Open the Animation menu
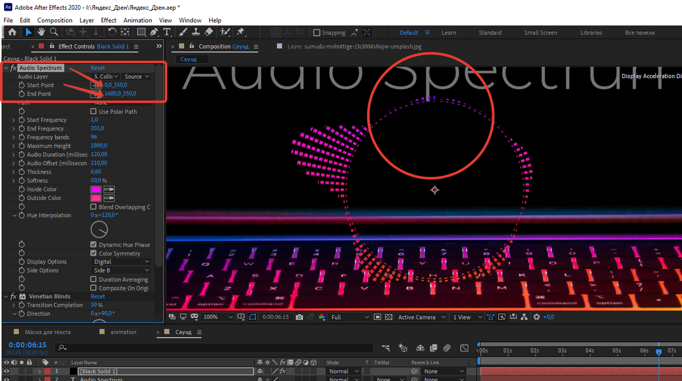 tap(138, 20)
